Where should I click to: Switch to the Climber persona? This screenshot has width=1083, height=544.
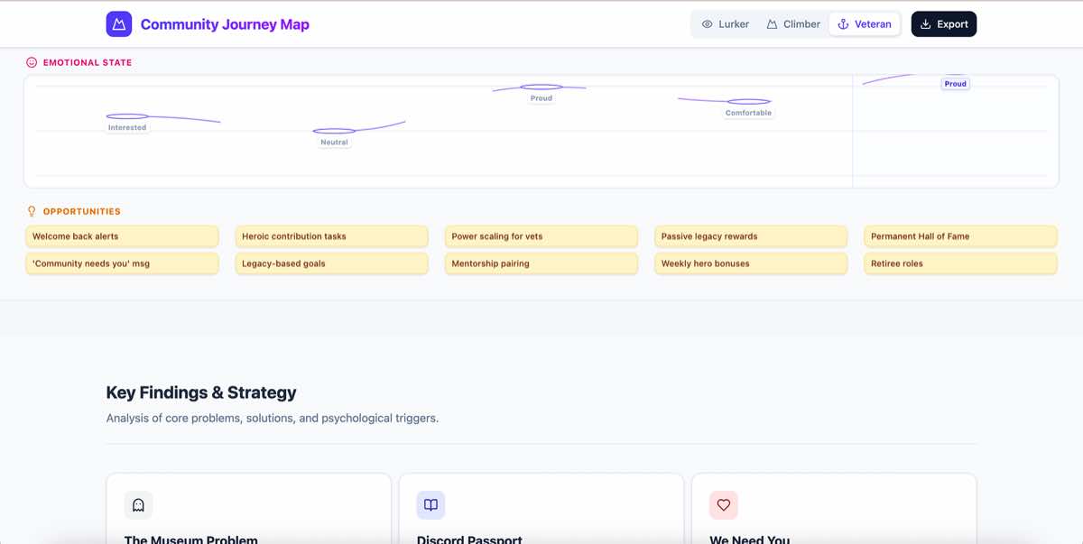[x=793, y=24]
